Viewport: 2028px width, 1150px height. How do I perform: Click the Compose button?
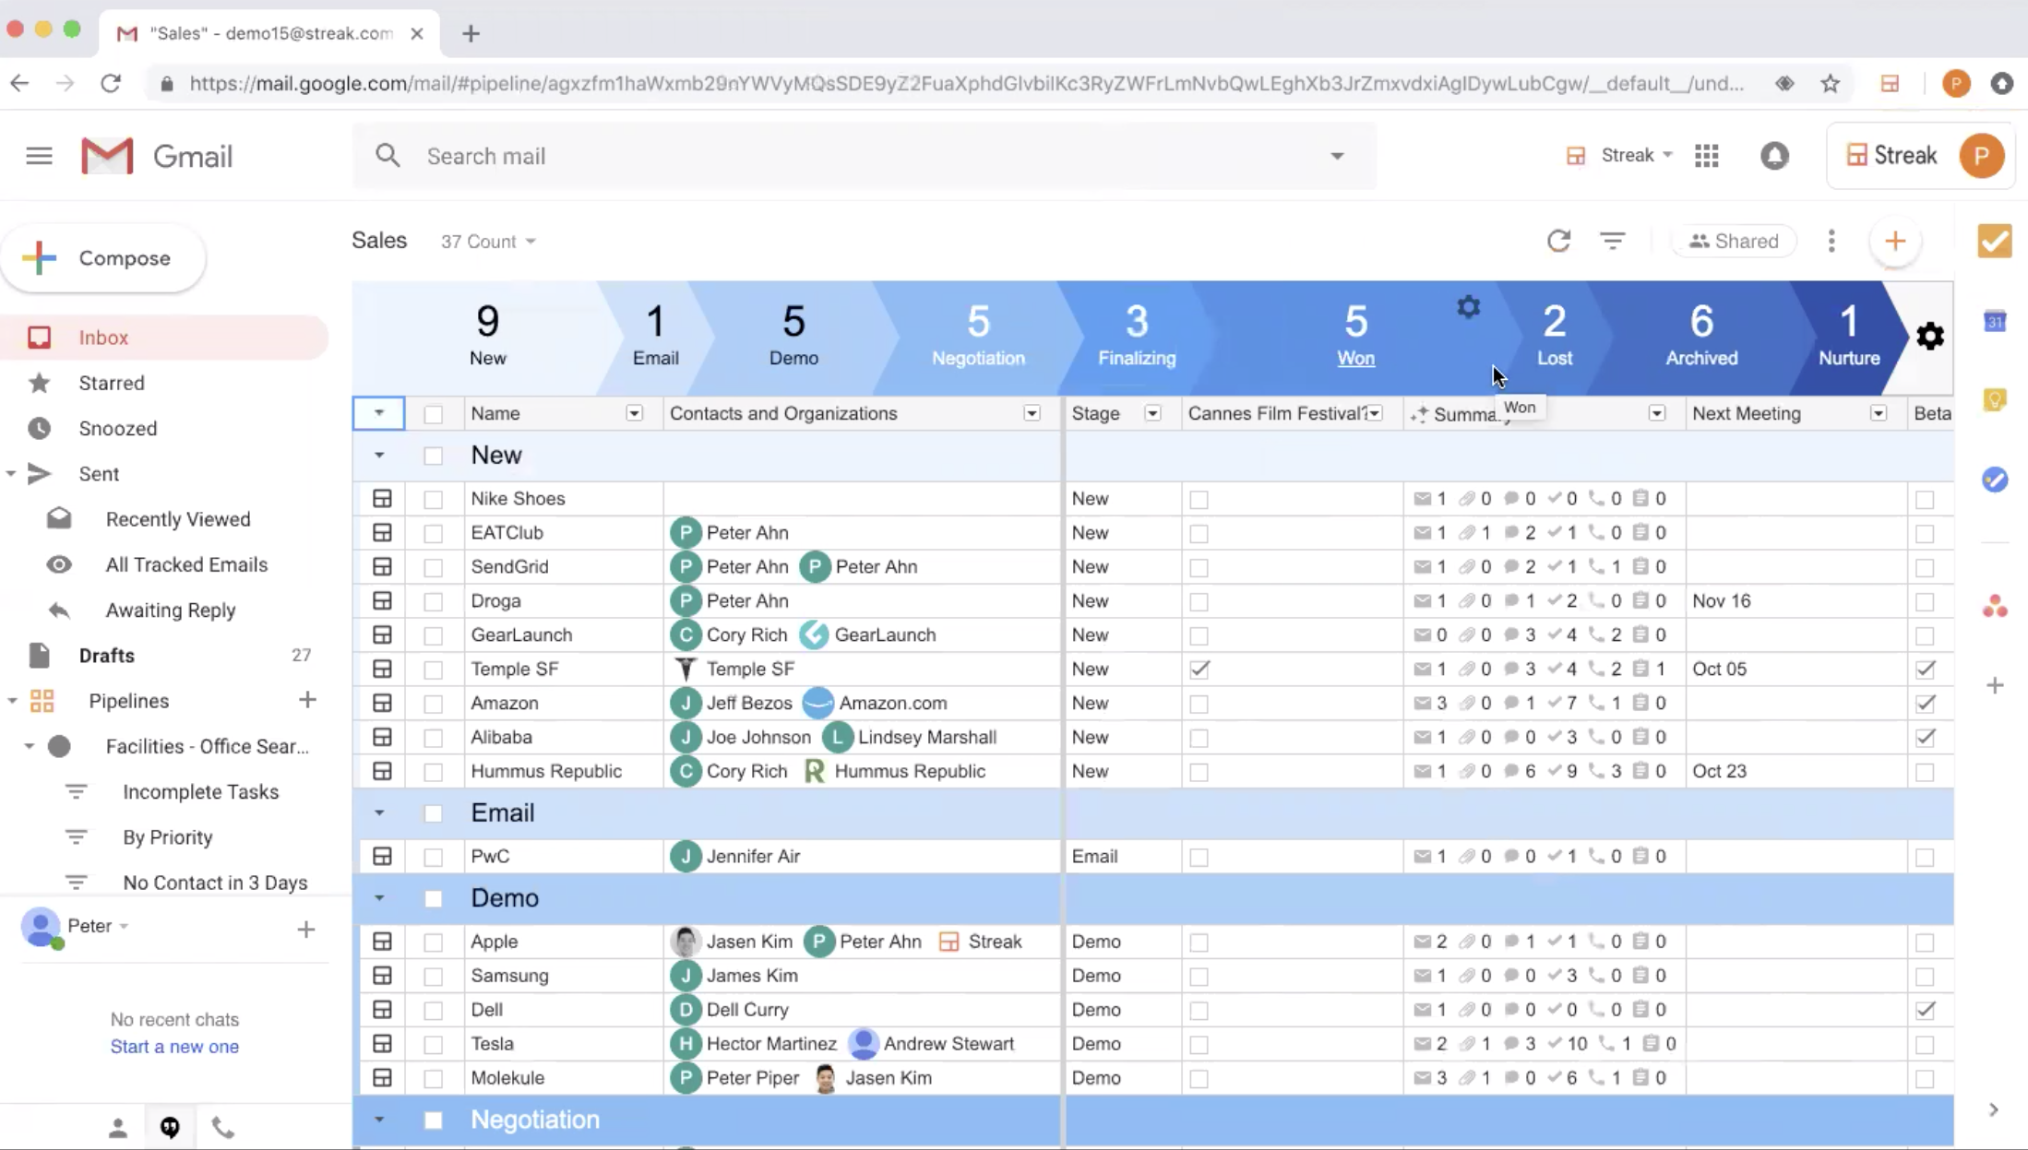point(104,258)
